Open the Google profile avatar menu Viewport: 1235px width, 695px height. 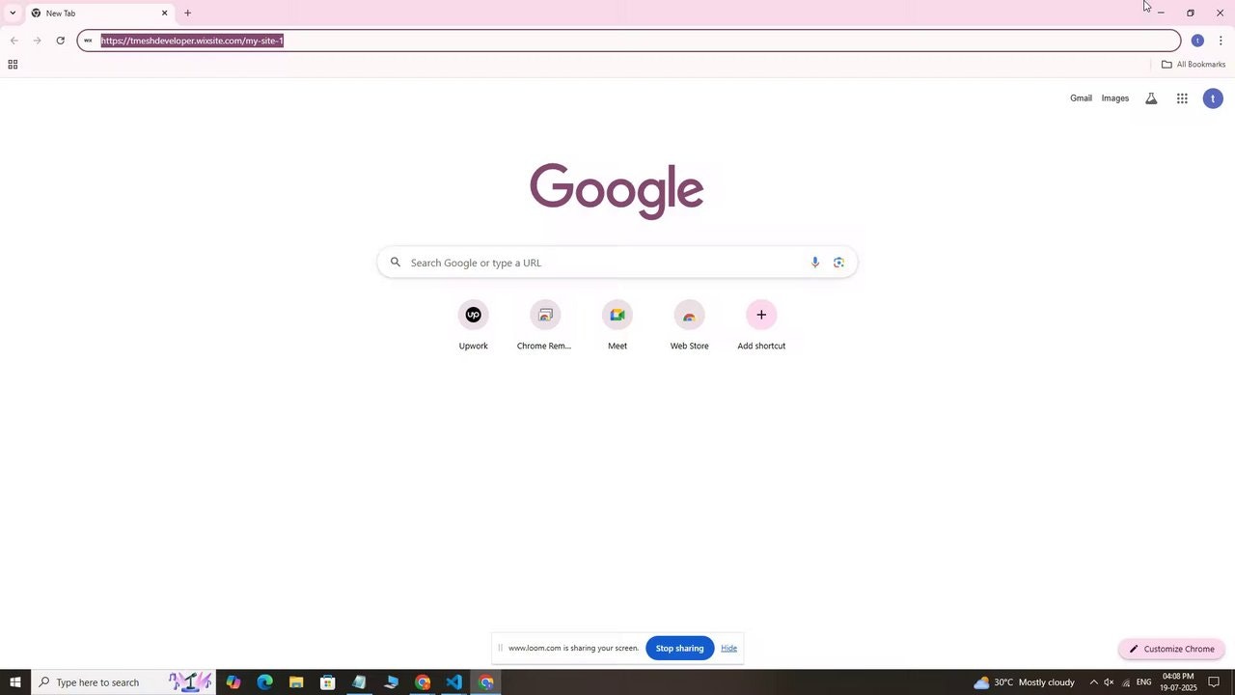tap(1212, 97)
